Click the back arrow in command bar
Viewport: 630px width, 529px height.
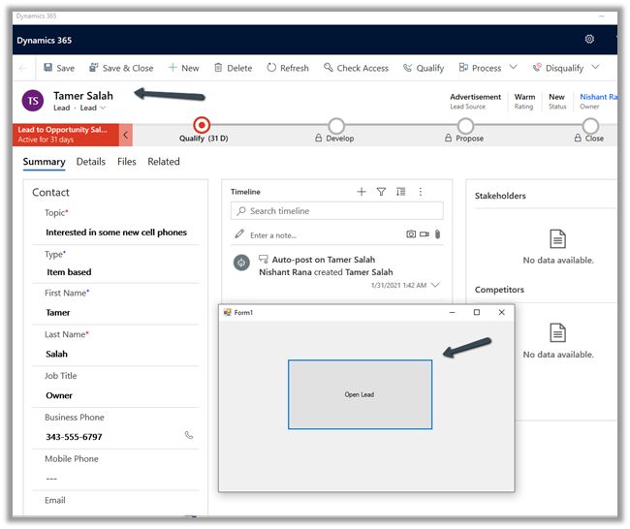click(23, 68)
